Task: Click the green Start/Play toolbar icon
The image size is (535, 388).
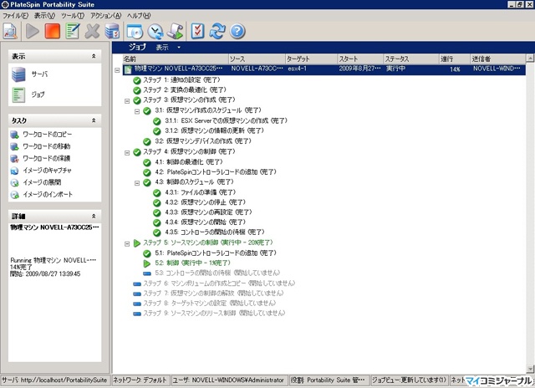Action: coord(33,31)
